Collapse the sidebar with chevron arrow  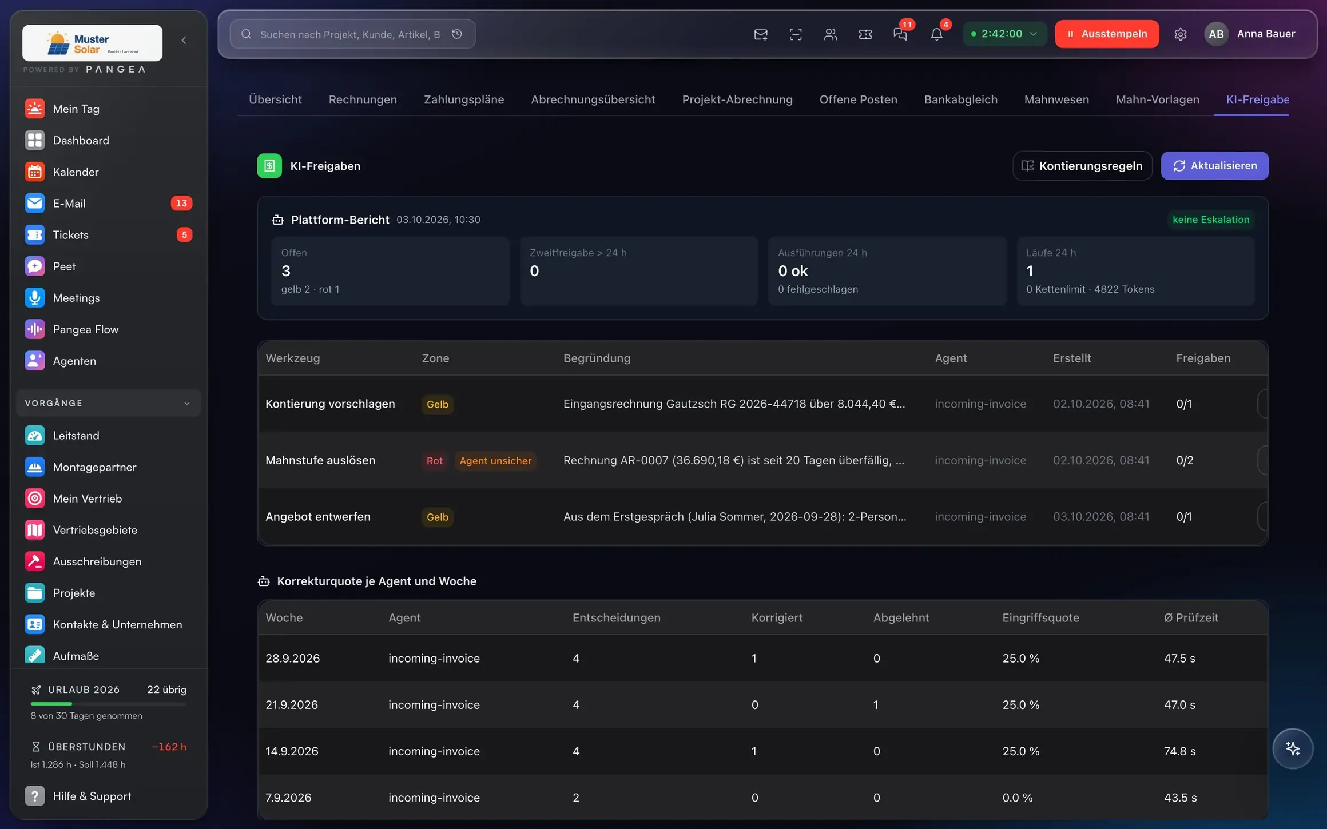(184, 40)
